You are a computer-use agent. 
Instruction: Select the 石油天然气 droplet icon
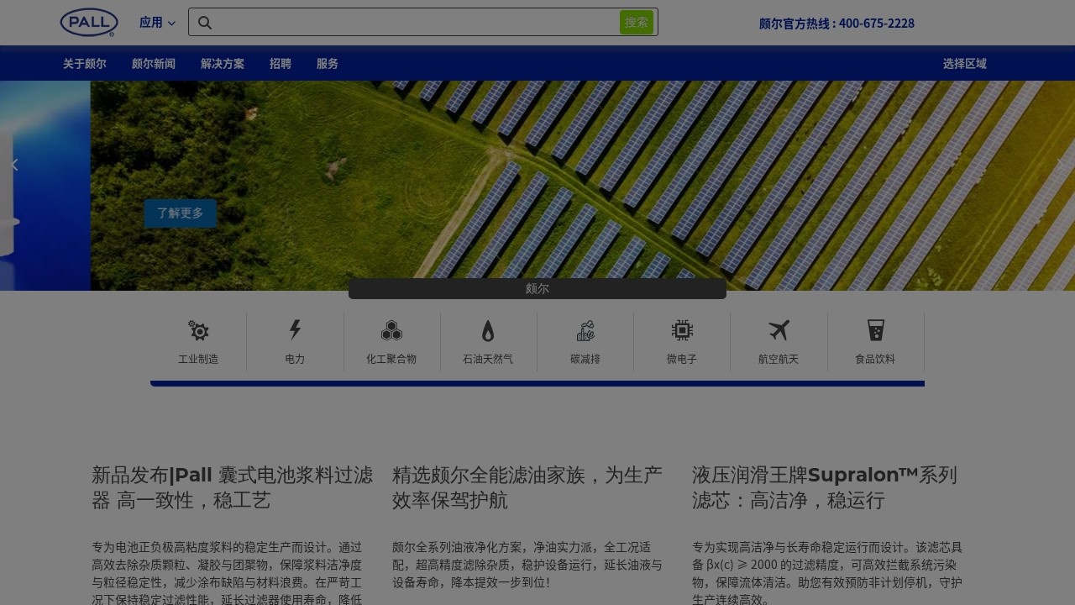pyautogui.click(x=488, y=330)
